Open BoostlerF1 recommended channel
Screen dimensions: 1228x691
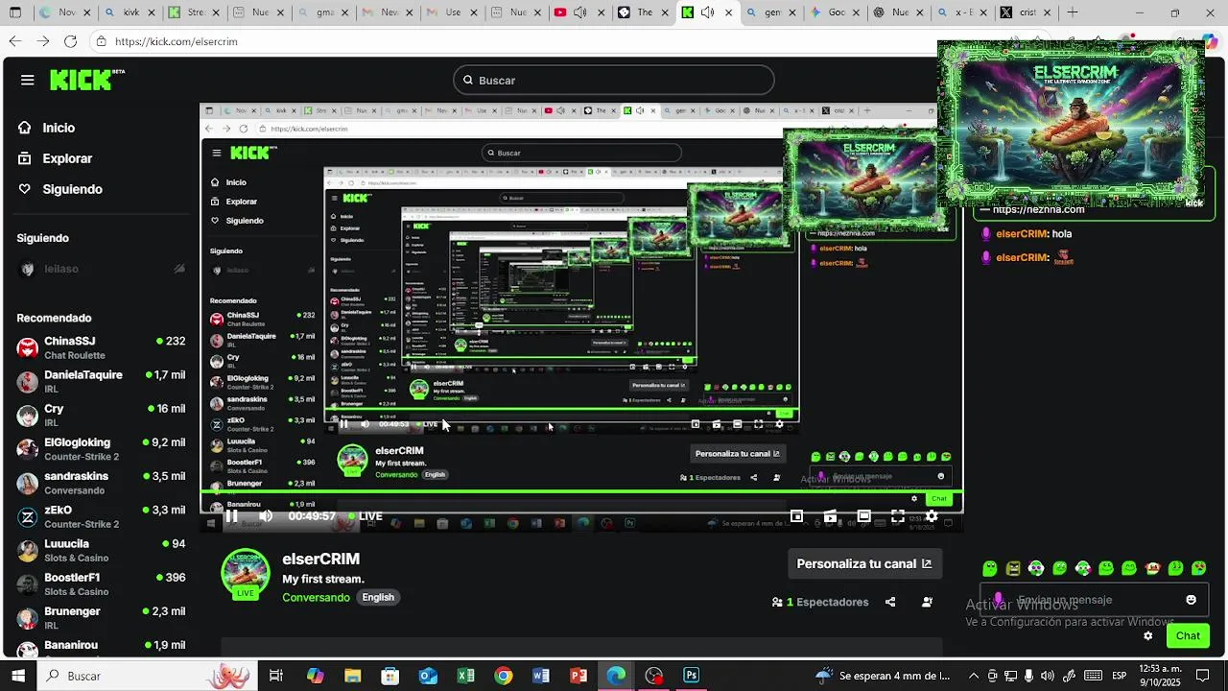pos(101,584)
